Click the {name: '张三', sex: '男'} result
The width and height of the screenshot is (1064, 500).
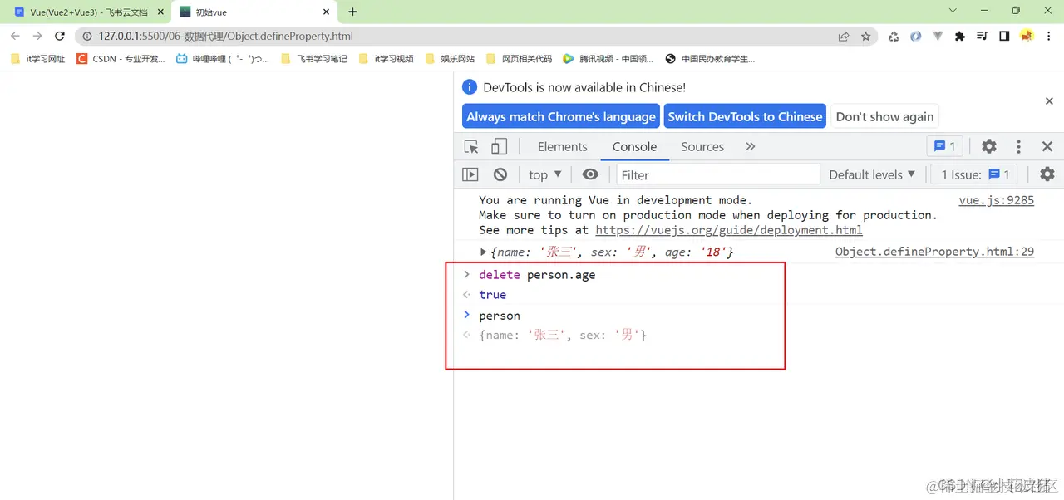(x=563, y=335)
